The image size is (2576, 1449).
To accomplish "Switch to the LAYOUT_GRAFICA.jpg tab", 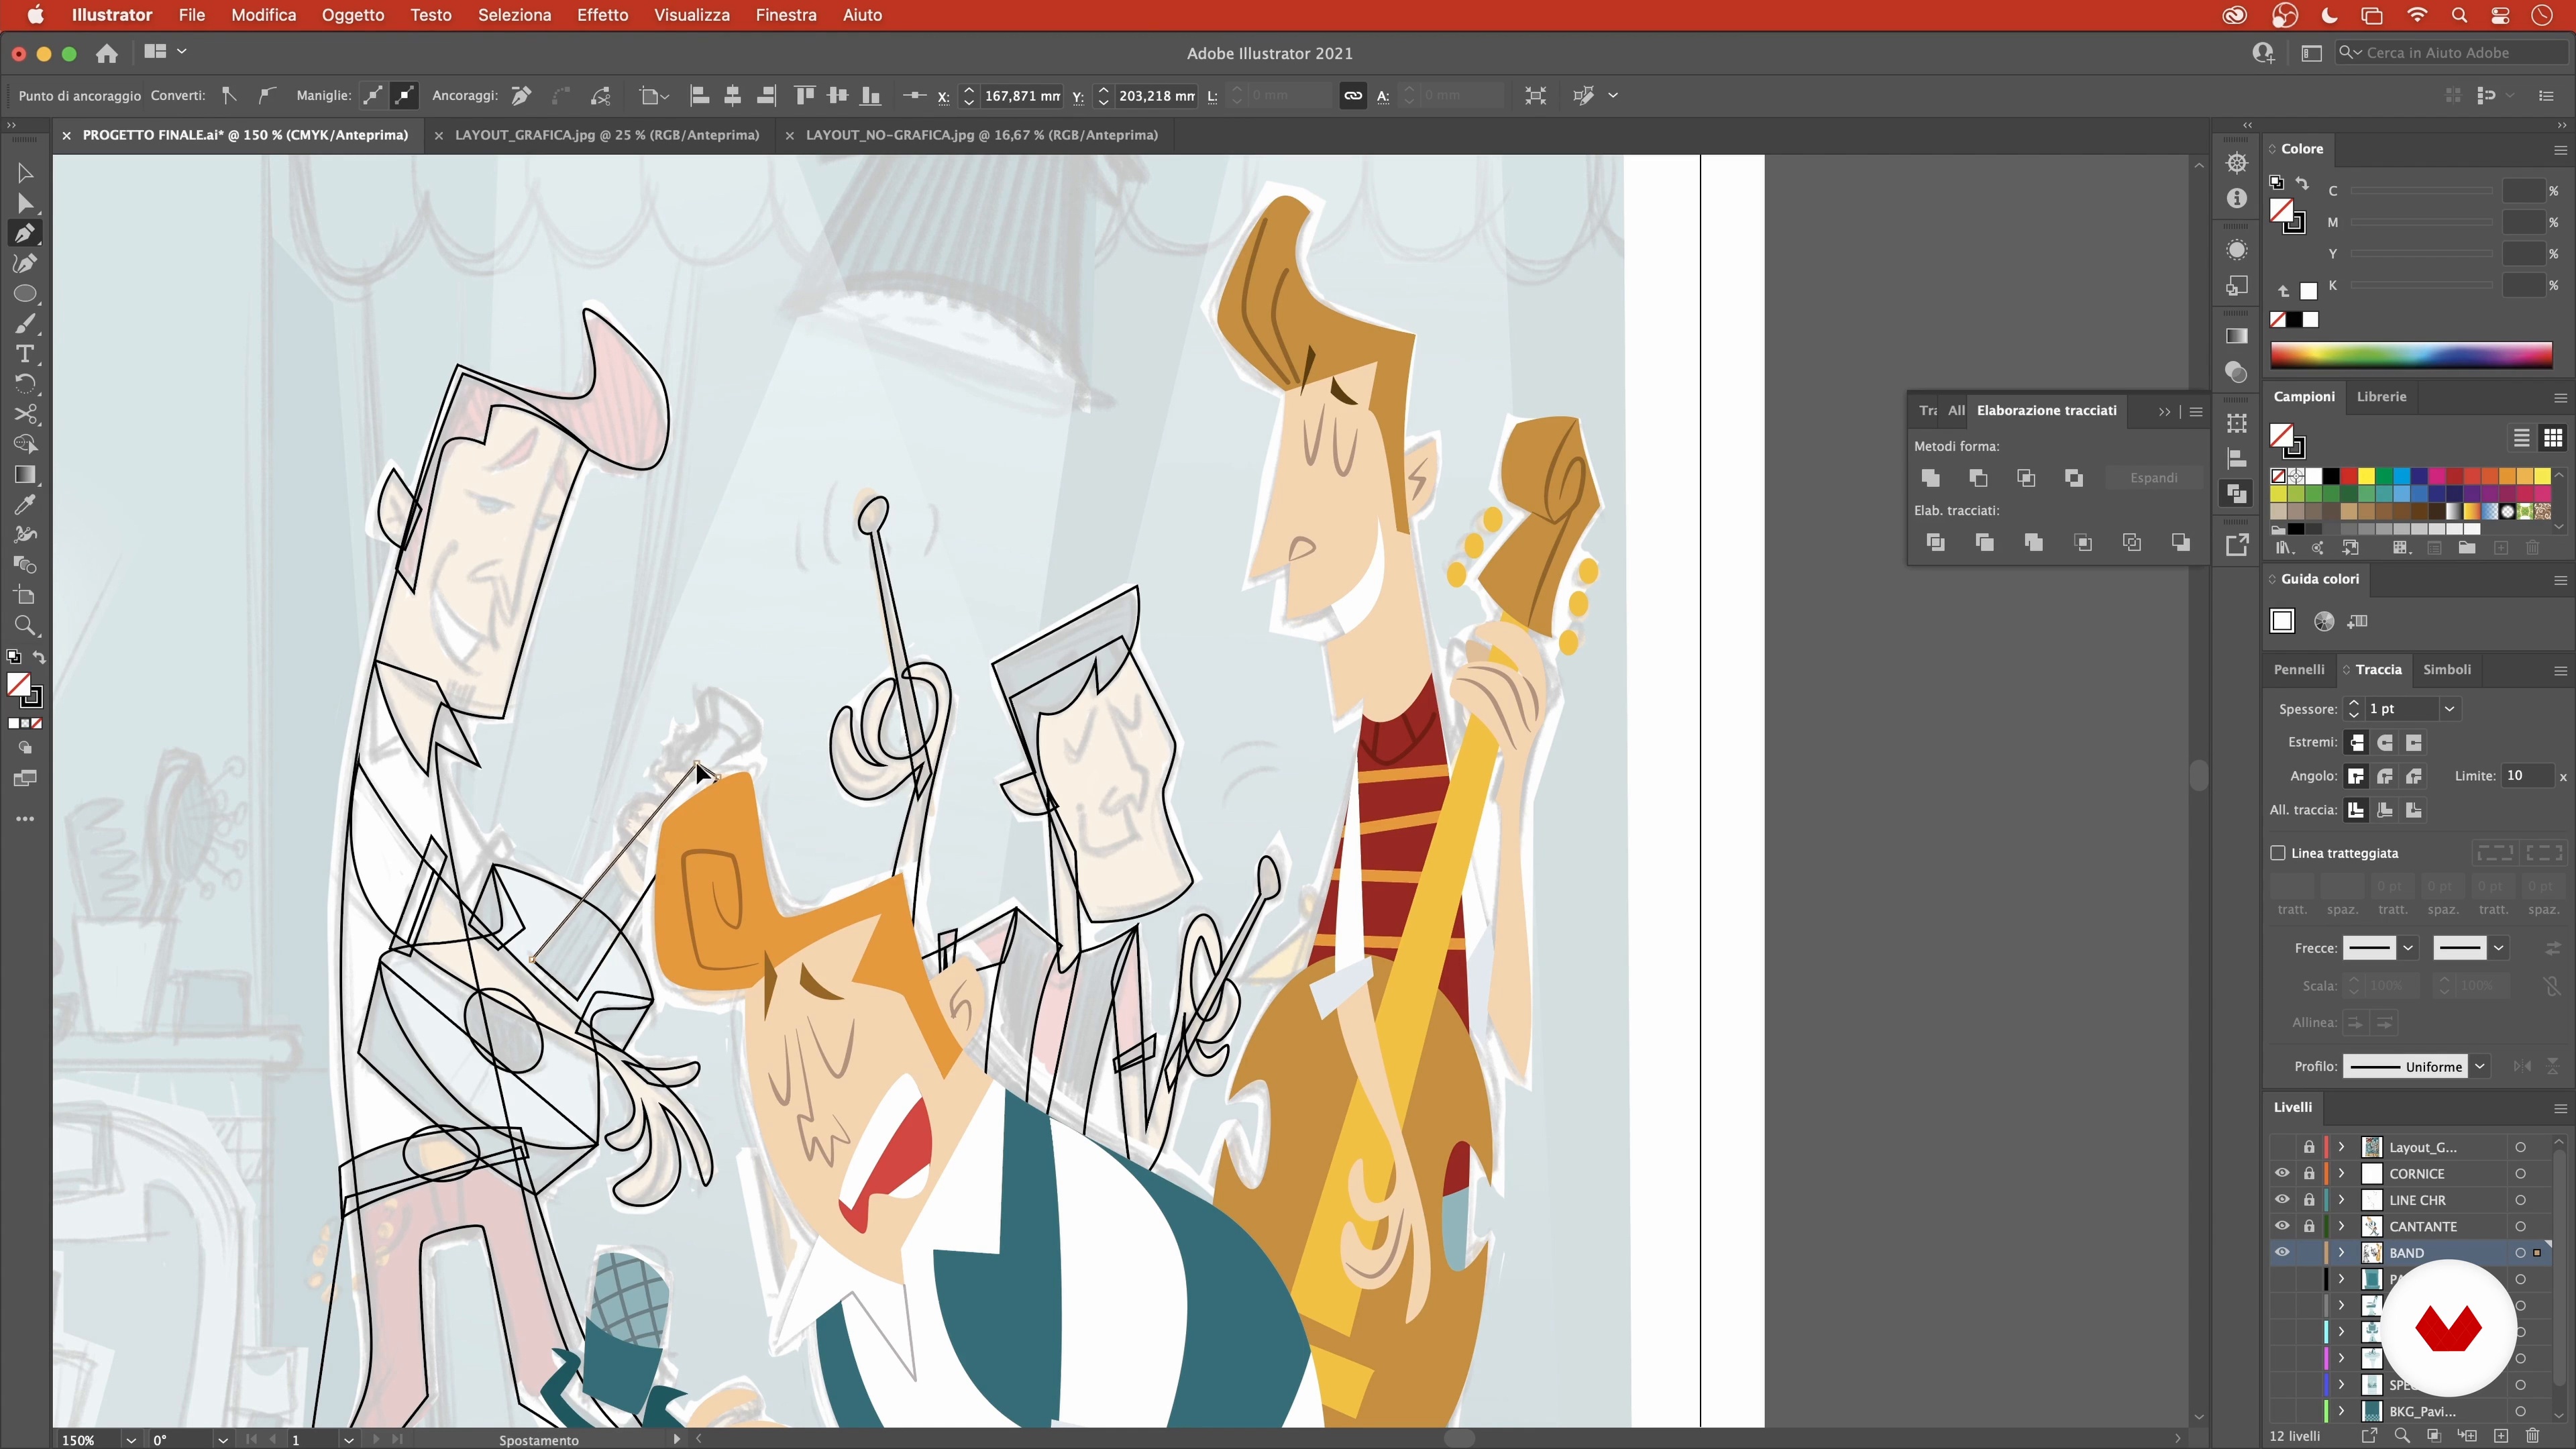I will click(x=606, y=135).
